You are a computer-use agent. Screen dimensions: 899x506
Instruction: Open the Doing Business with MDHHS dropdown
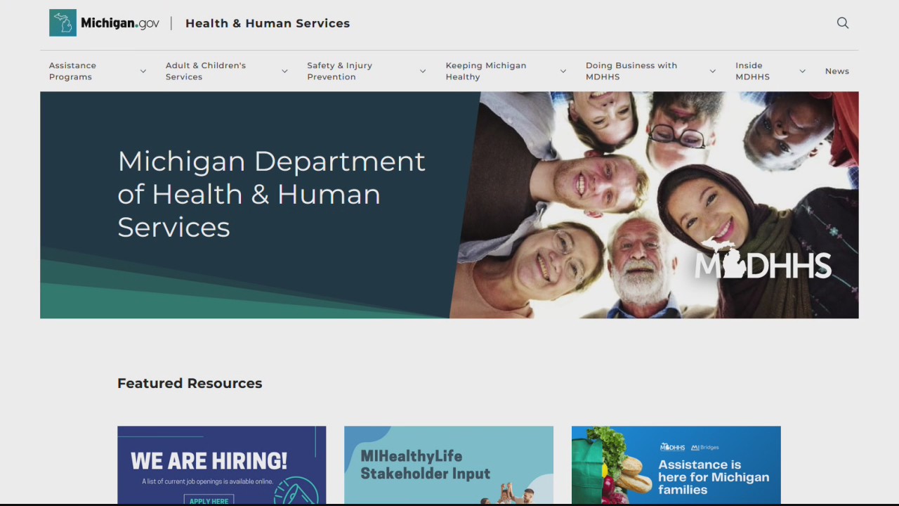point(713,71)
